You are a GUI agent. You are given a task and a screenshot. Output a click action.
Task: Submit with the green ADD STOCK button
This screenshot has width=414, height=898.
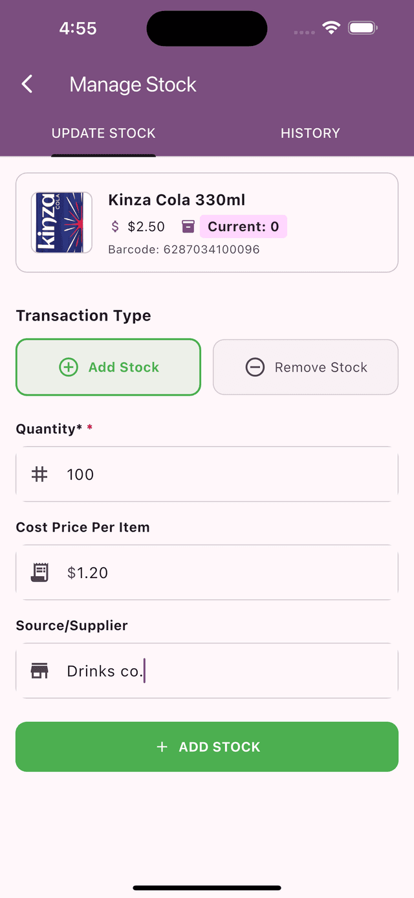[207, 746]
